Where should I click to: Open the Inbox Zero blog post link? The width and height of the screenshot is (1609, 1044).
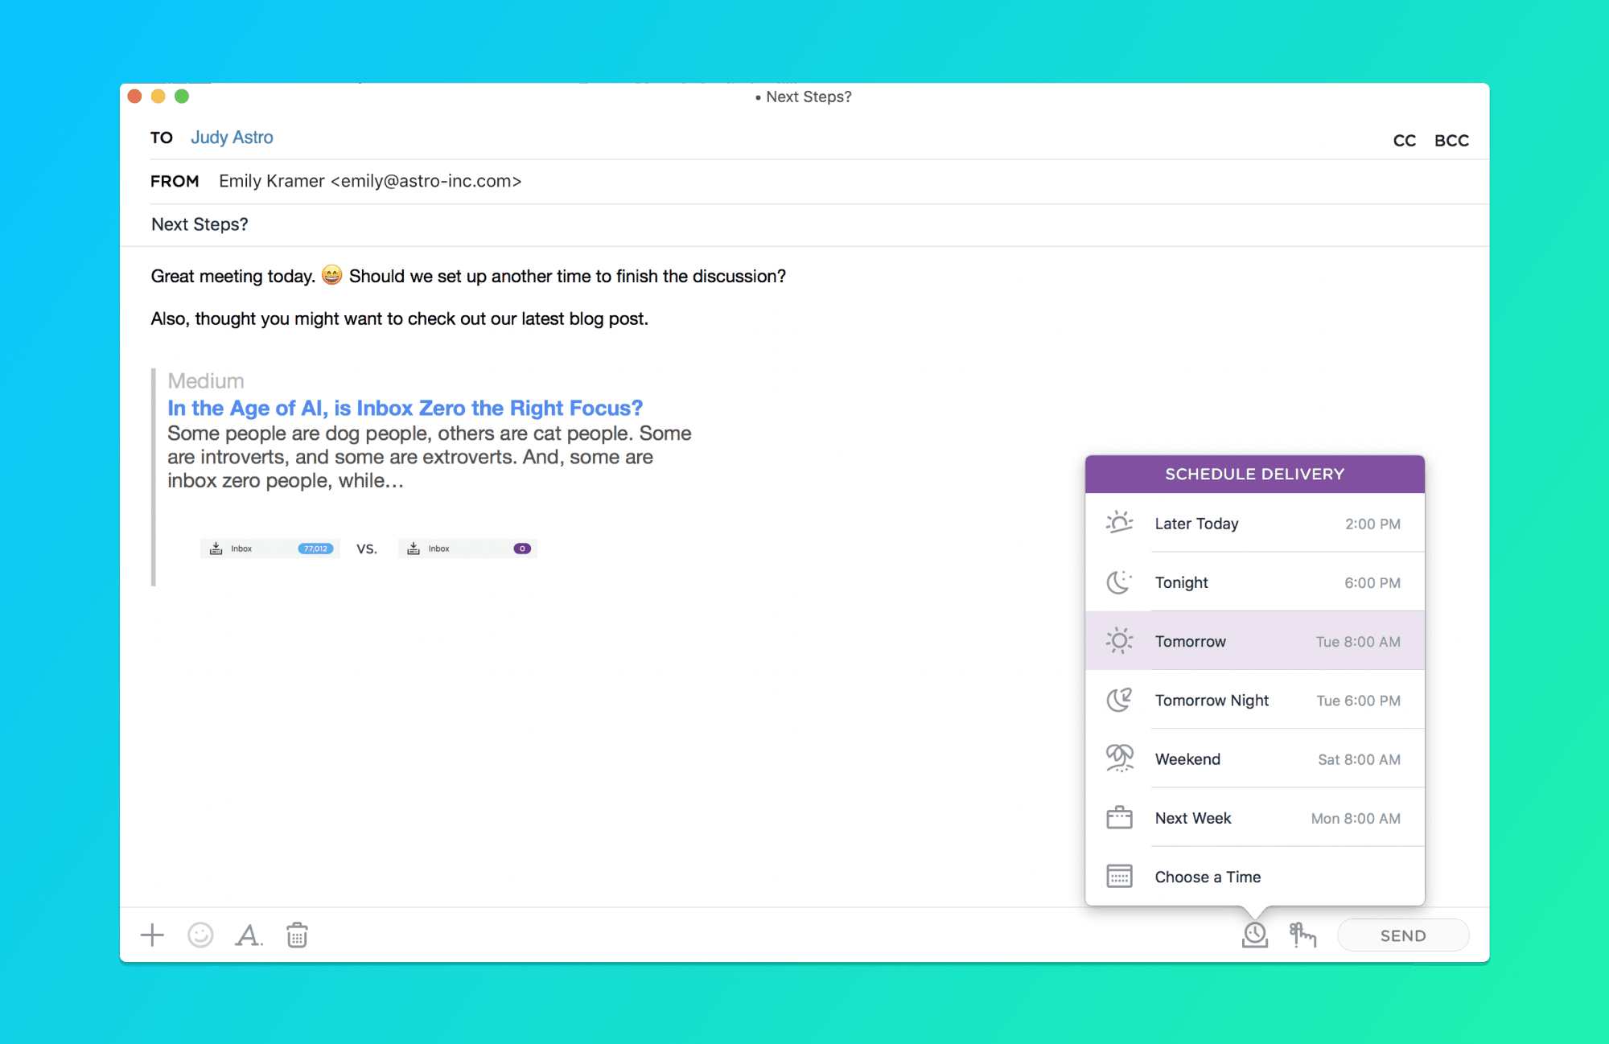click(x=405, y=408)
